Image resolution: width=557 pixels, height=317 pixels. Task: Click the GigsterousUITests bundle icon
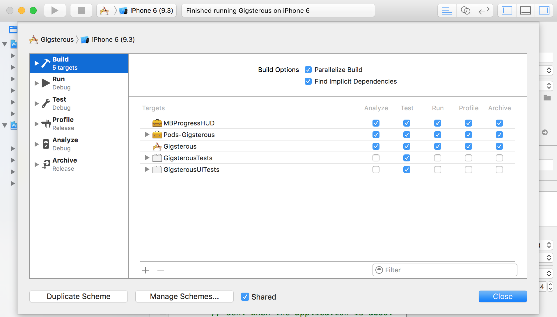[x=157, y=170]
